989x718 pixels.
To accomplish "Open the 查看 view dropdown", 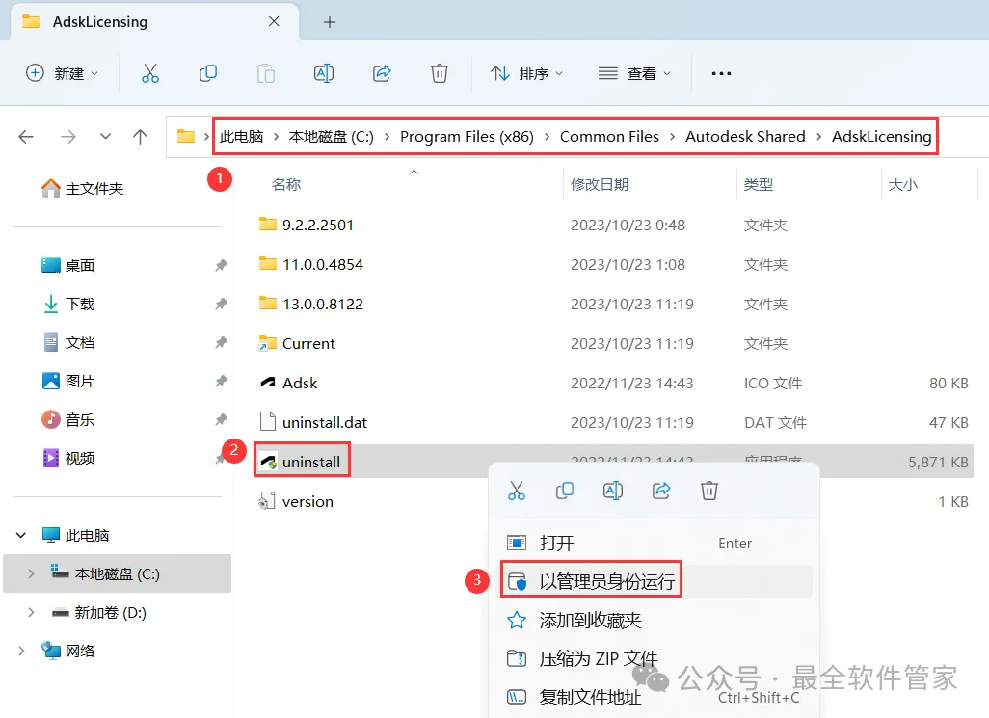I will 634,73.
